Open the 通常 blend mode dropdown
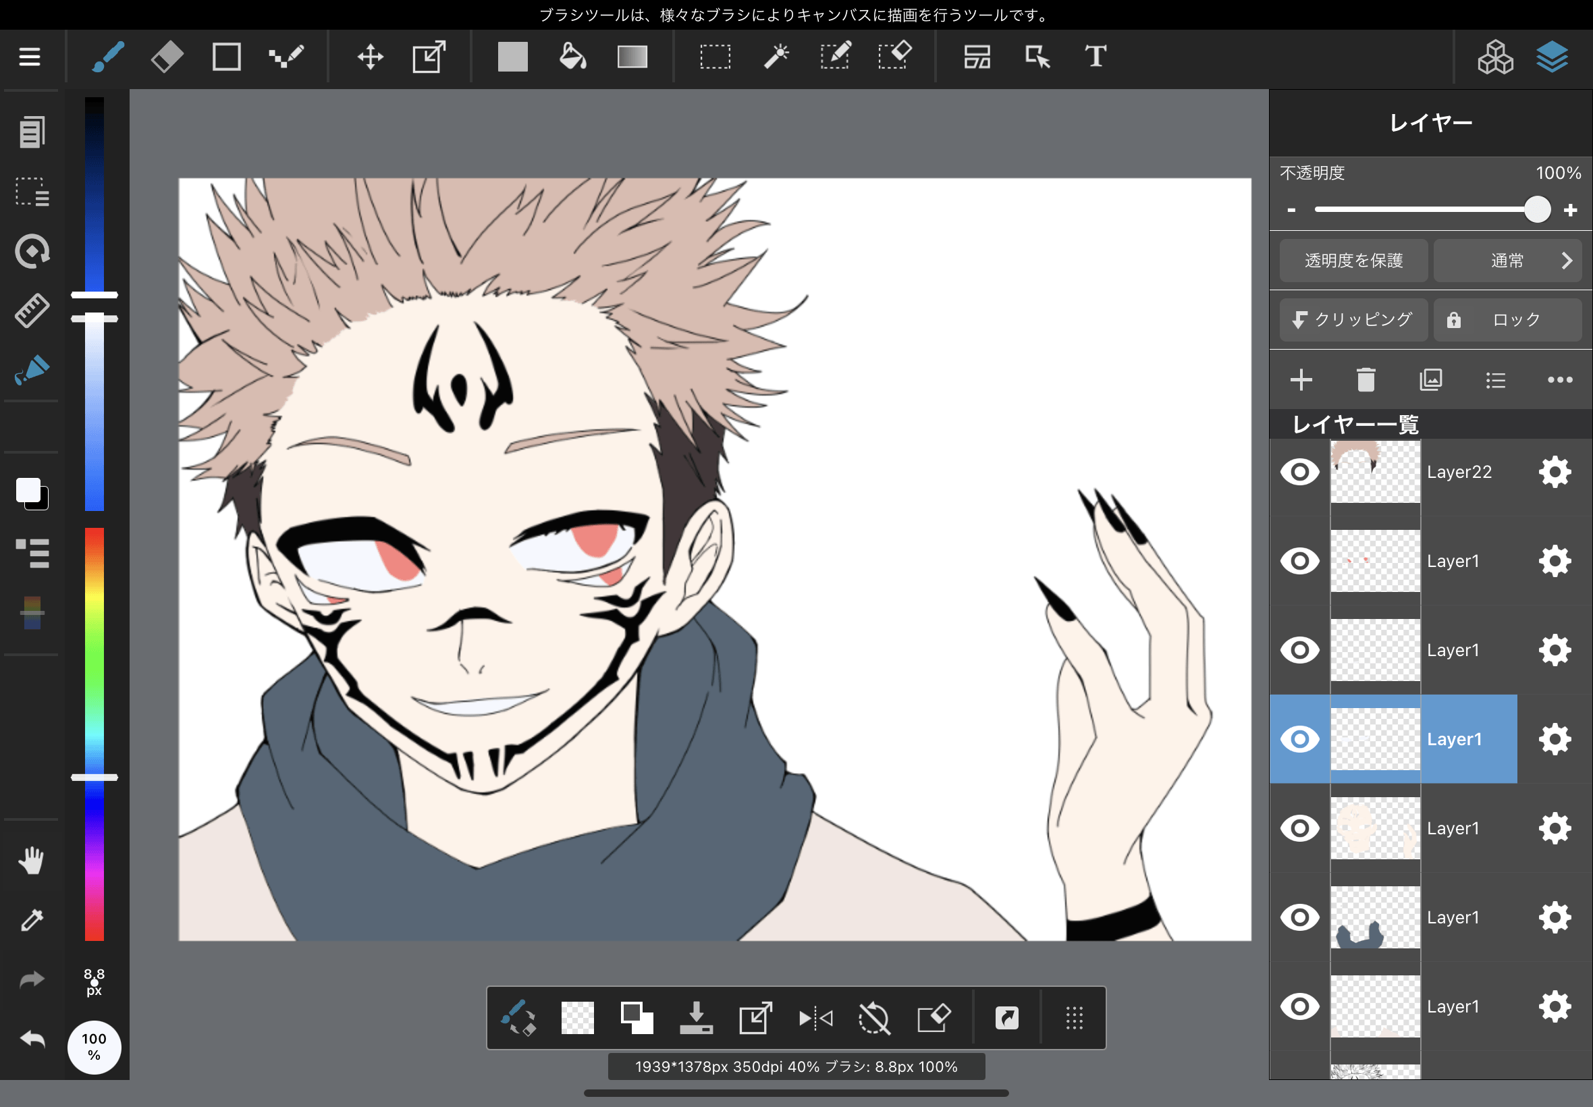The width and height of the screenshot is (1593, 1107). (x=1507, y=260)
